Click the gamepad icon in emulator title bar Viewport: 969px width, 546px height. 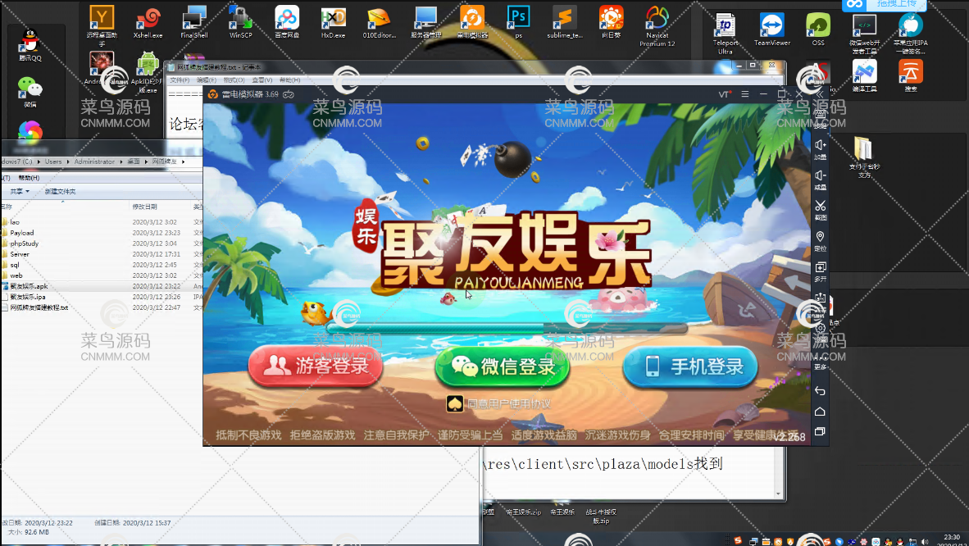click(x=289, y=94)
